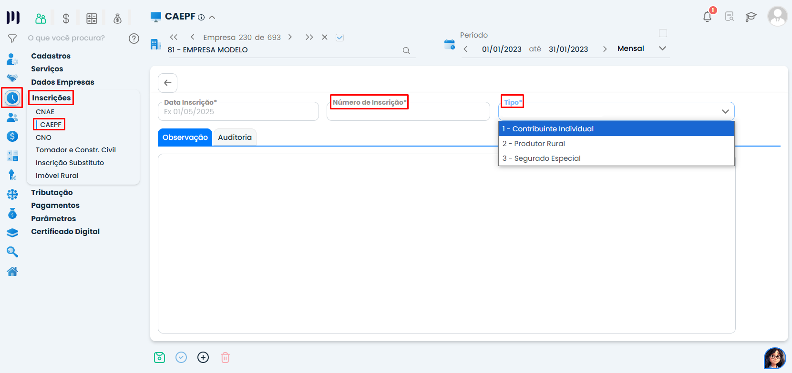Open the Mensal period dropdown

click(662, 49)
